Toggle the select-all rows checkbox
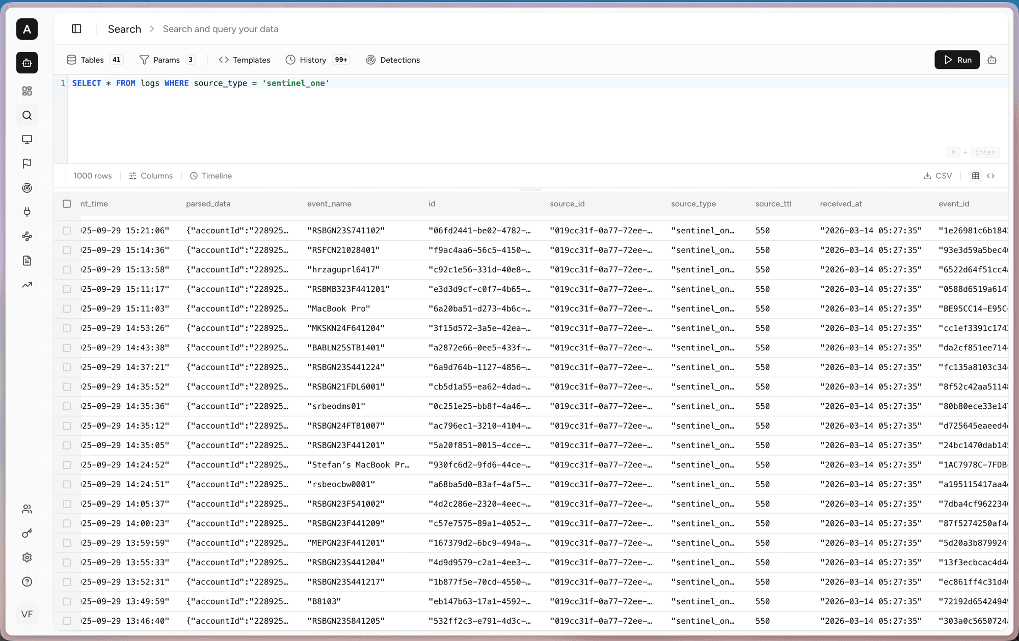 [x=67, y=204]
